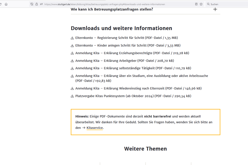Click the download icon beside Anmeldung Kita Arbeitgeber
The image size is (248, 165).
point(72,60)
